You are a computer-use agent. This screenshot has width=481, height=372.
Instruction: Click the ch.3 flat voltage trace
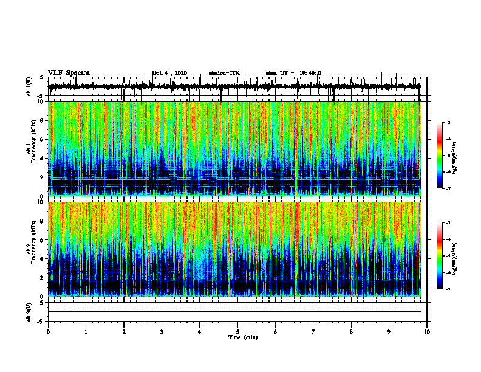[x=234, y=312]
